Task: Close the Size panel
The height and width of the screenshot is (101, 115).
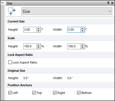Action: 112,3
